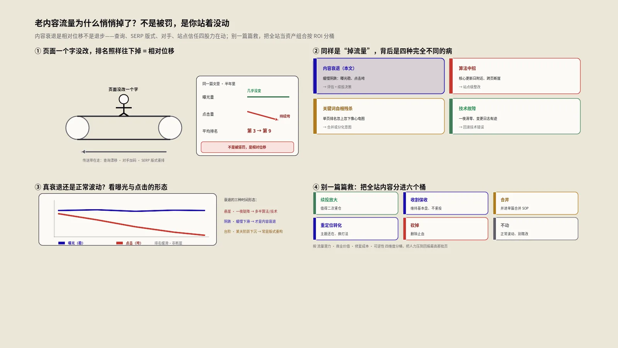Open the 砍掉 bucket card

pyautogui.click(x=445, y=229)
